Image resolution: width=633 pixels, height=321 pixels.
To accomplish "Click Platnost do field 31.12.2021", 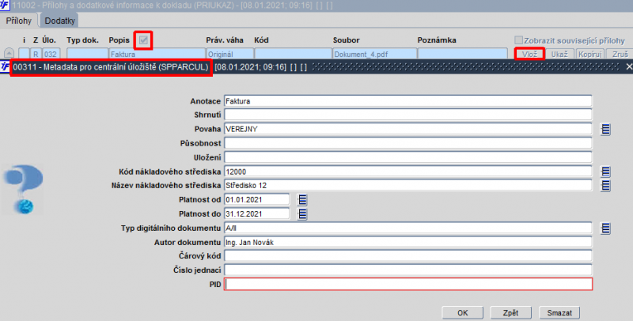I will click(x=256, y=213).
